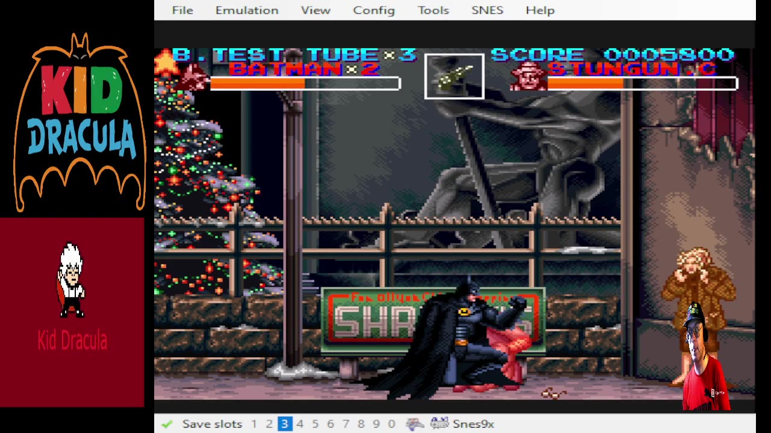Select save slot 1

pos(254,424)
